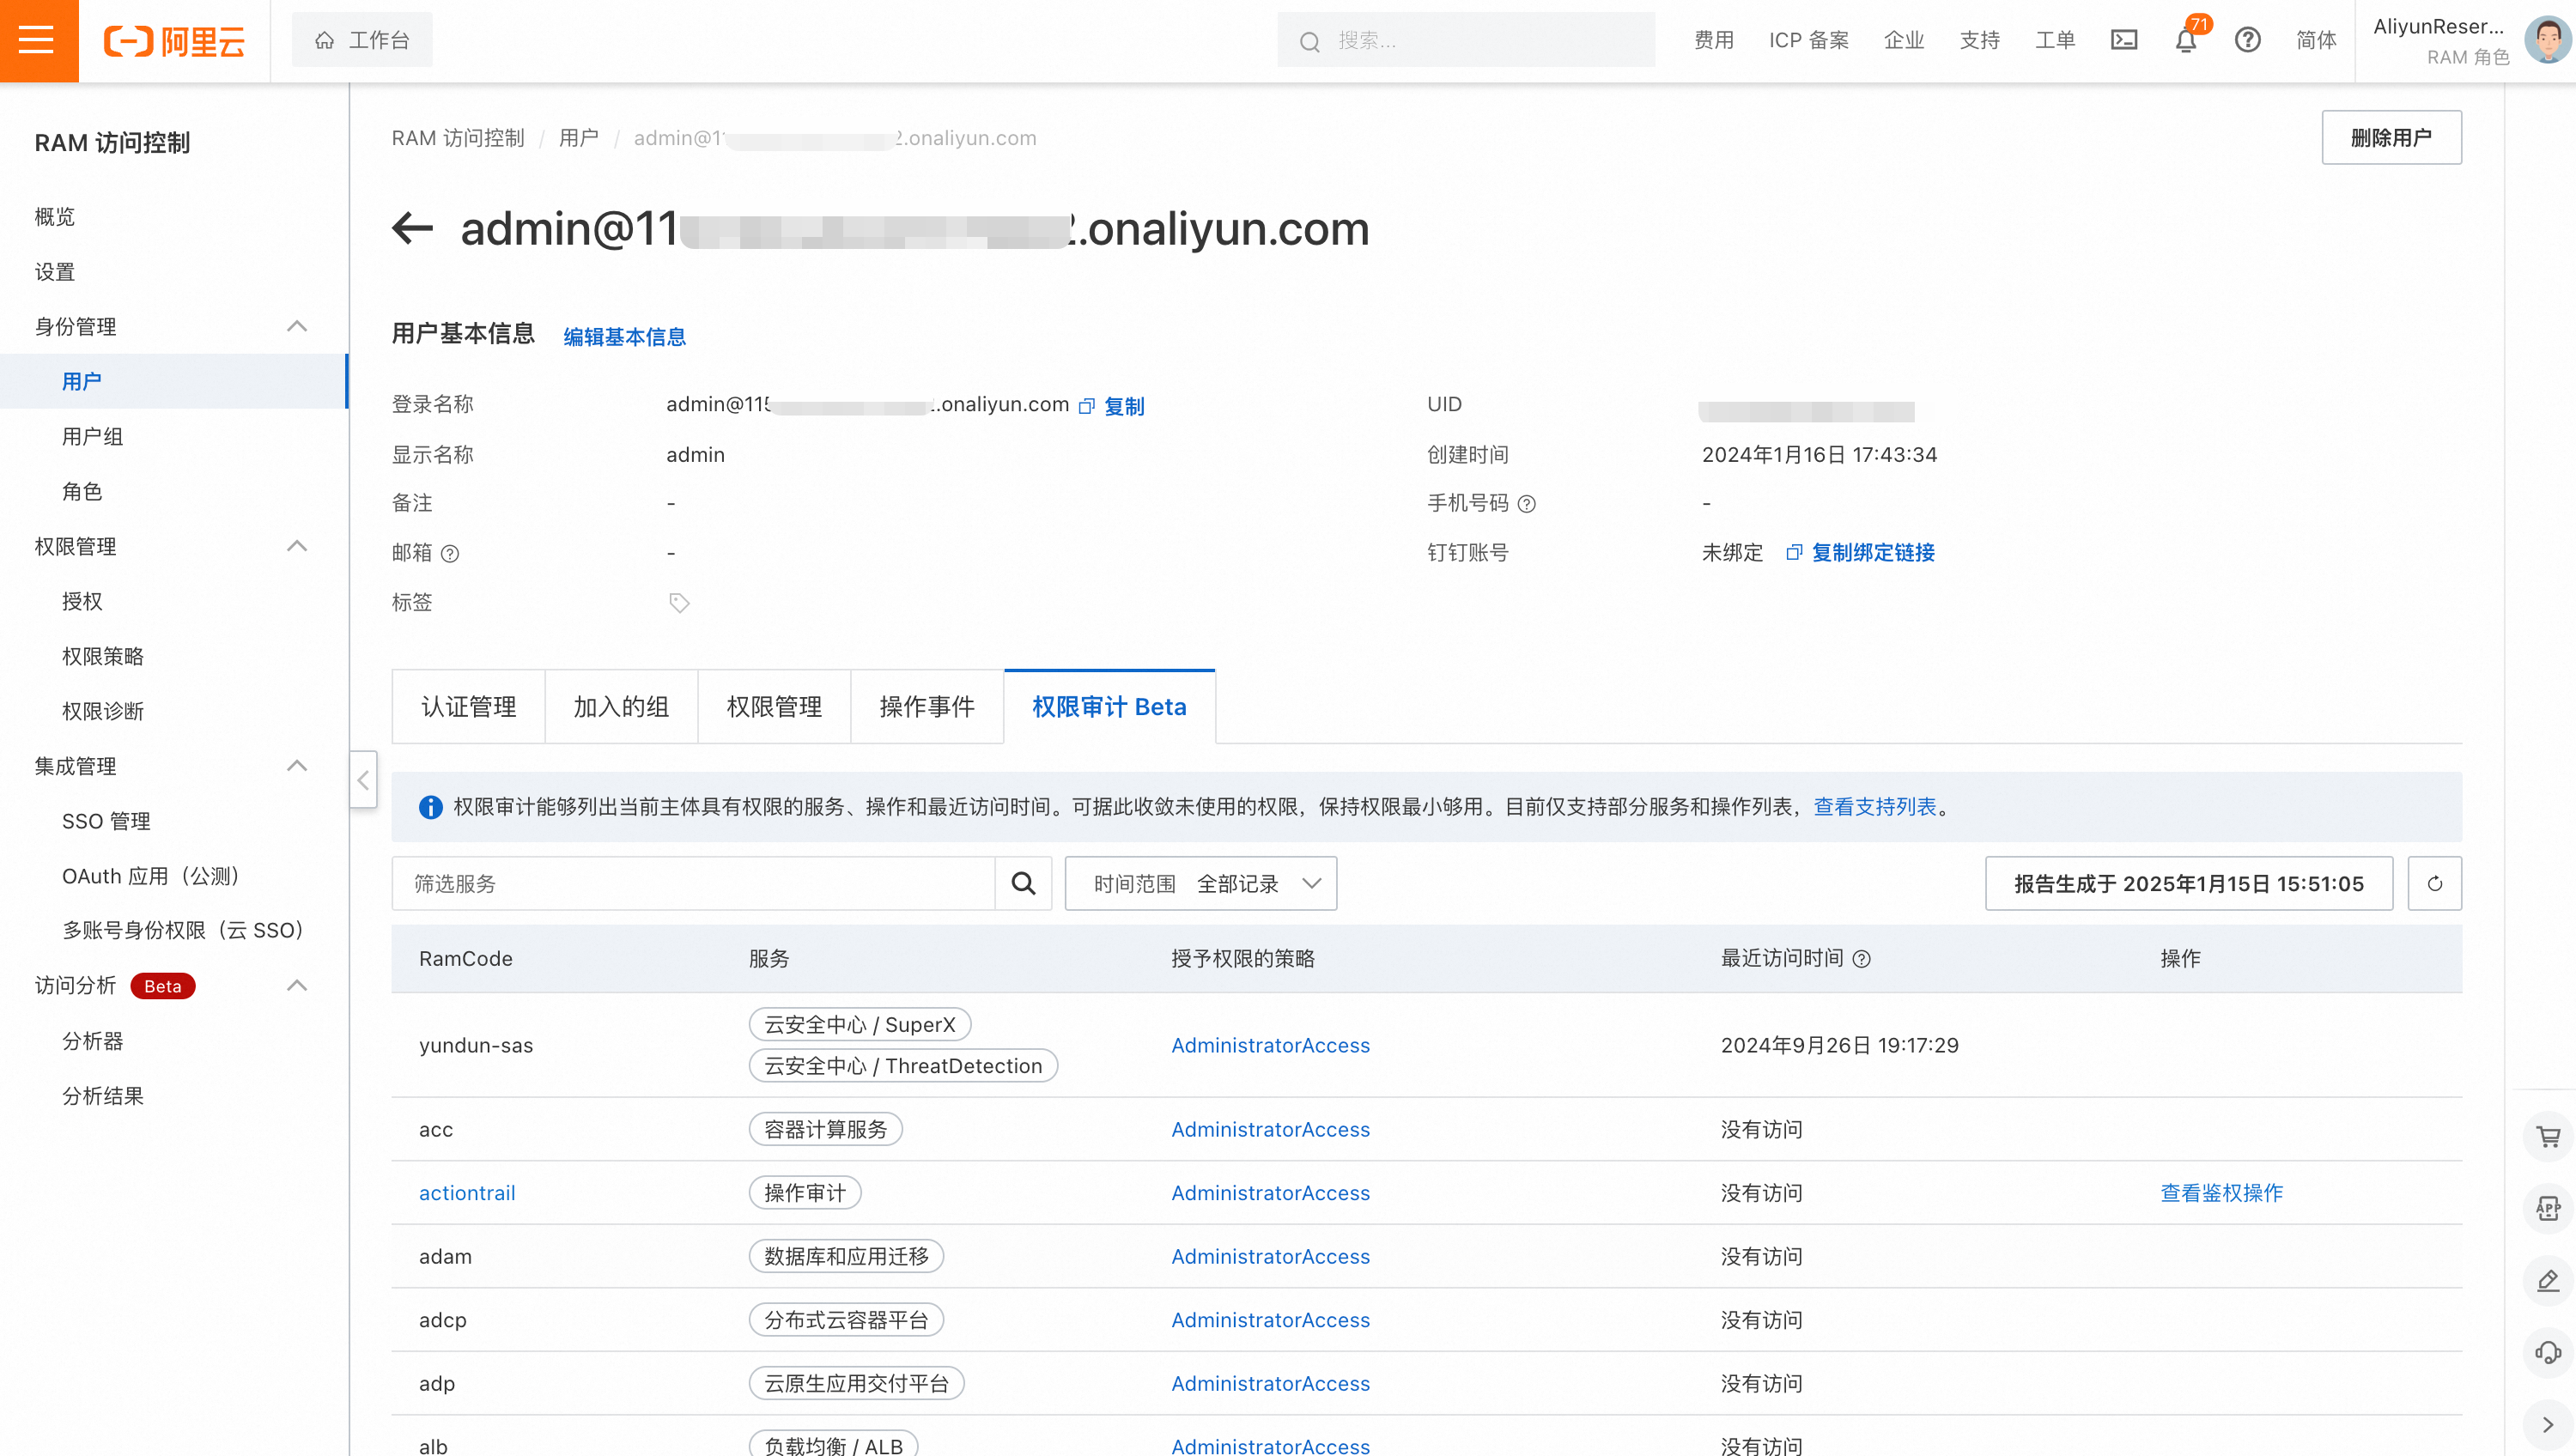This screenshot has height=1456, width=2576.
Task: Collapse the 访问分析 Beta section
Action: pos(297,986)
